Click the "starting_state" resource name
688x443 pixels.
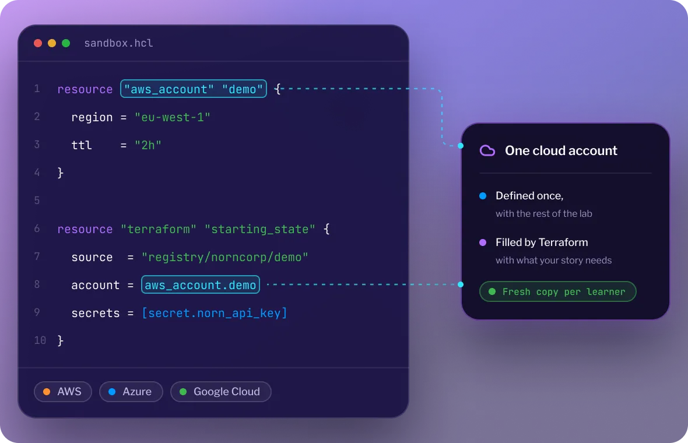coord(260,229)
